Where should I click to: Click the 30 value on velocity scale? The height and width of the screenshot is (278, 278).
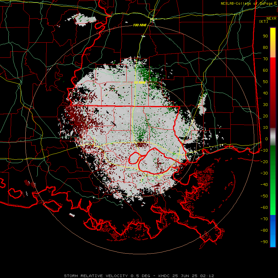pyautogui.click(x=265, y=105)
